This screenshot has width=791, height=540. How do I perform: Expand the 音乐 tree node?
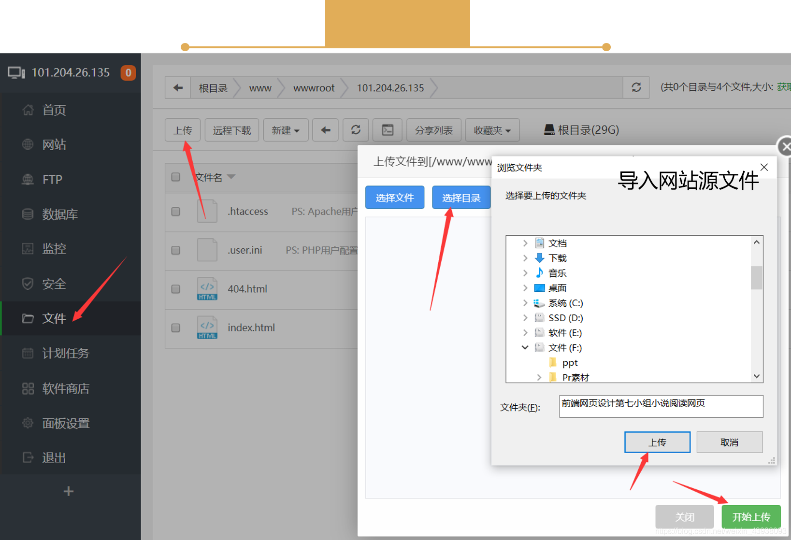point(525,273)
